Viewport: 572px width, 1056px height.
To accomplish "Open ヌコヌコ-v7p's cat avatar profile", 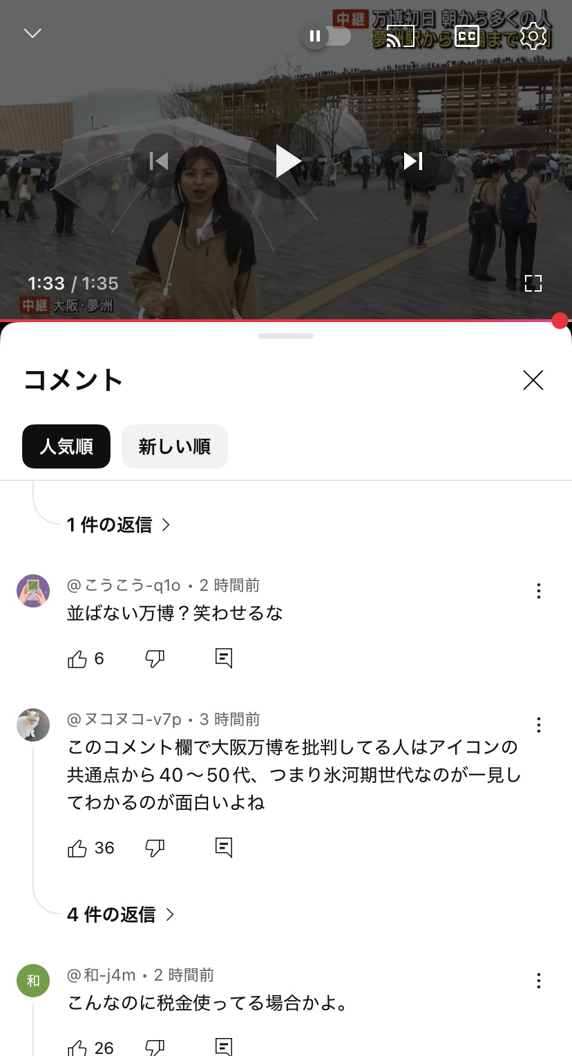I will (x=33, y=725).
